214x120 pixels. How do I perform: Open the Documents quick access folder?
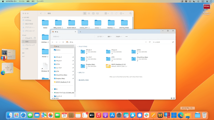[x=114, y=52]
